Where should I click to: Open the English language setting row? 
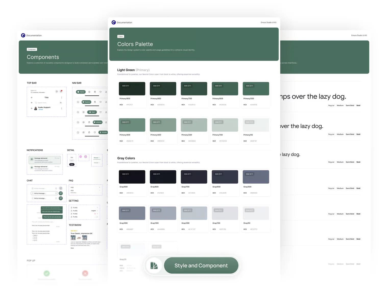tap(84, 211)
